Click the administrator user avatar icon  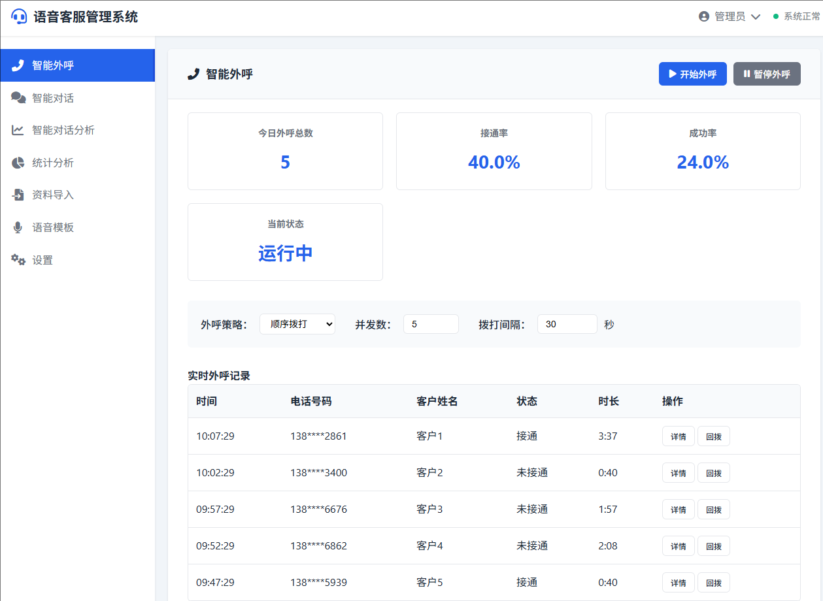click(x=704, y=17)
